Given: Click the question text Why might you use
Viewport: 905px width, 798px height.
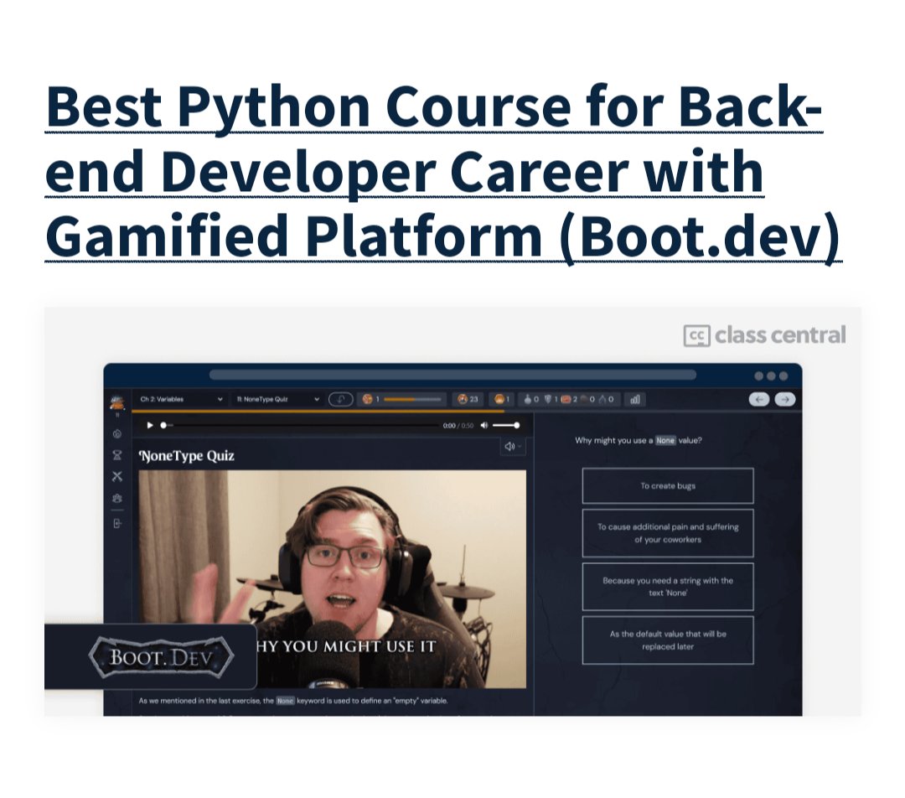Looking at the screenshot, I should 639,440.
